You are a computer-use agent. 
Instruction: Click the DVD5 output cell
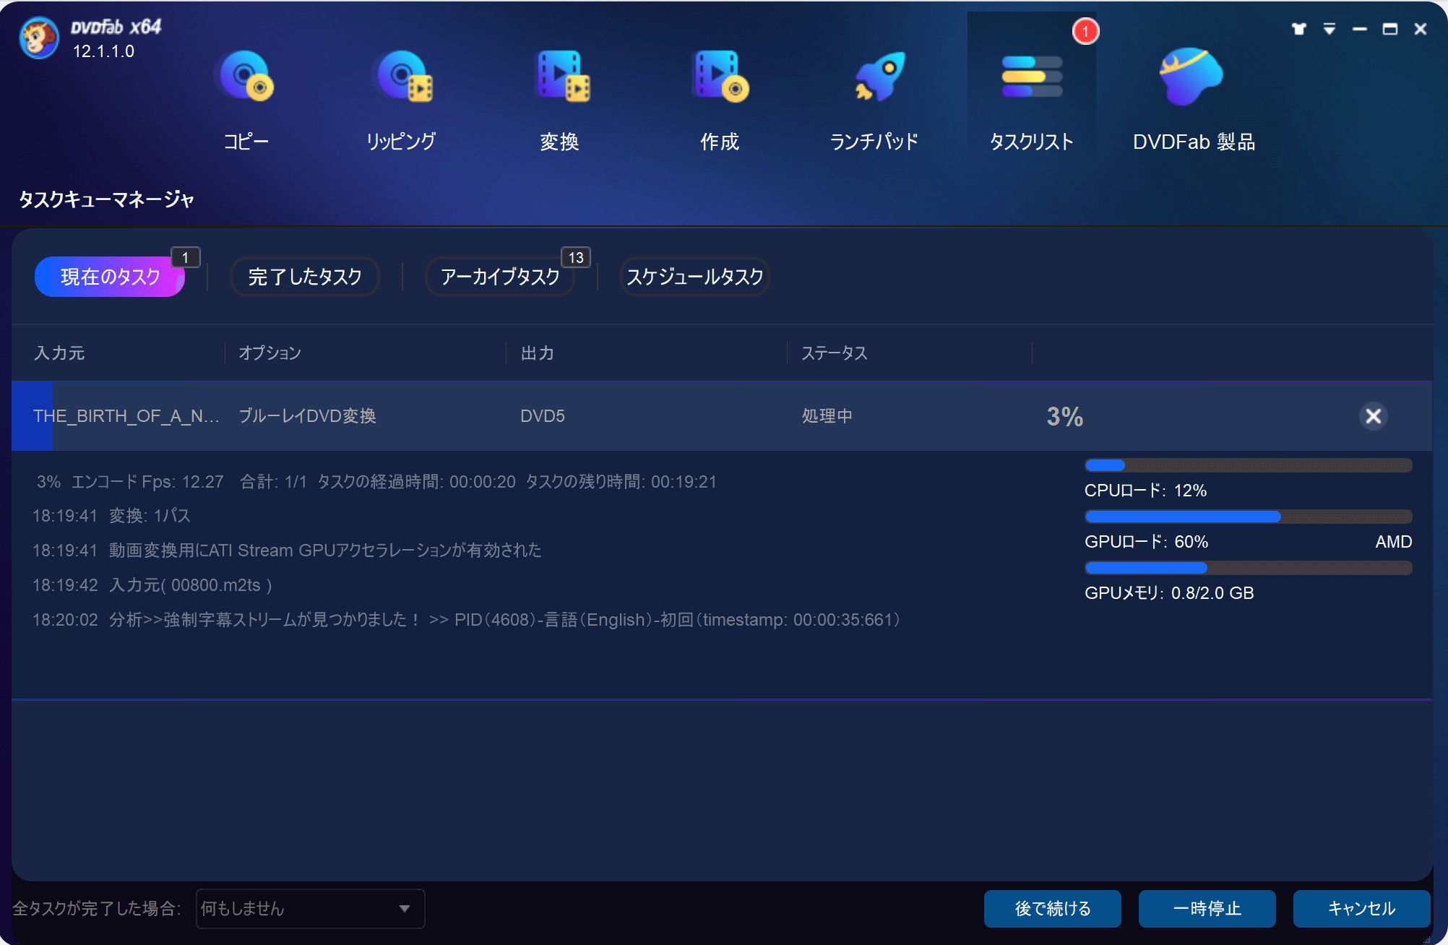pos(543,416)
